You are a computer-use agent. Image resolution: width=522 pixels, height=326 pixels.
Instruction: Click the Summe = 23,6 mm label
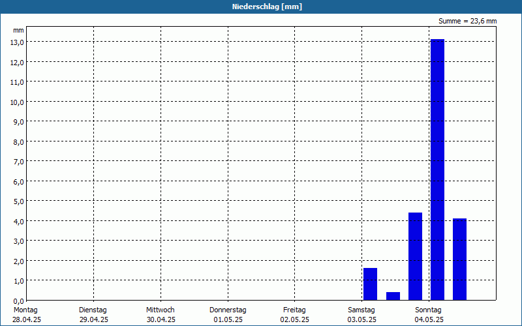(467, 21)
